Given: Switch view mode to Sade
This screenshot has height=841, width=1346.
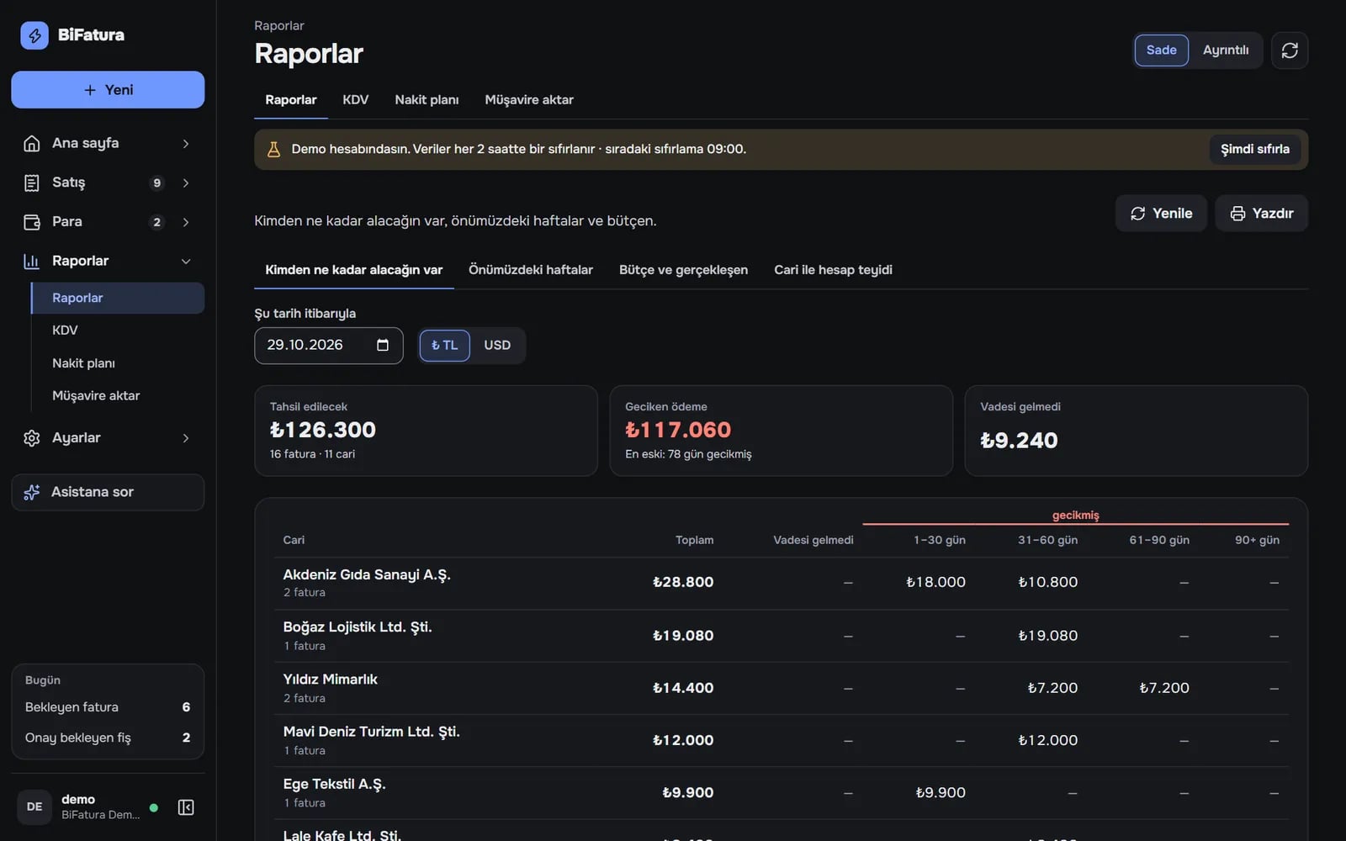Looking at the screenshot, I should pyautogui.click(x=1161, y=50).
